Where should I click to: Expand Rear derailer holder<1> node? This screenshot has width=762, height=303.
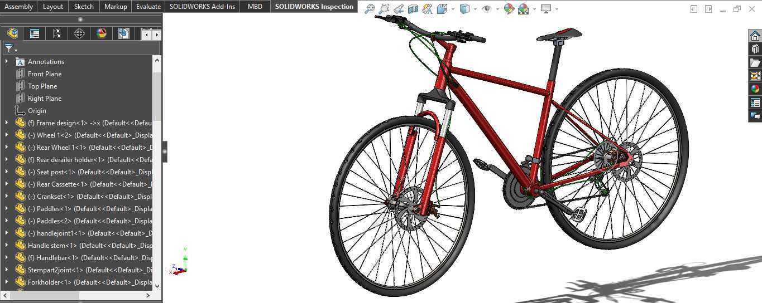pyautogui.click(x=6, y=159)
